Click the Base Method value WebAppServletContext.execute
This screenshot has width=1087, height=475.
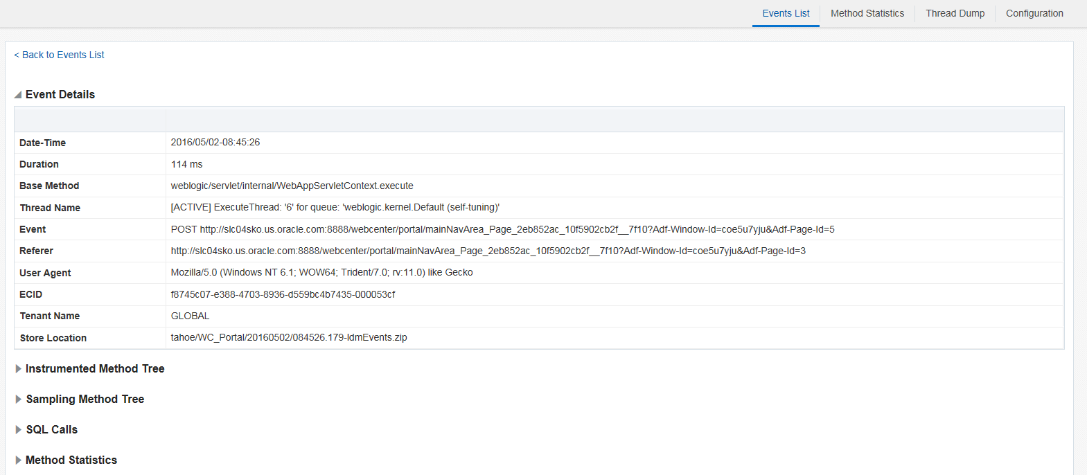click(x=292, y=186)
